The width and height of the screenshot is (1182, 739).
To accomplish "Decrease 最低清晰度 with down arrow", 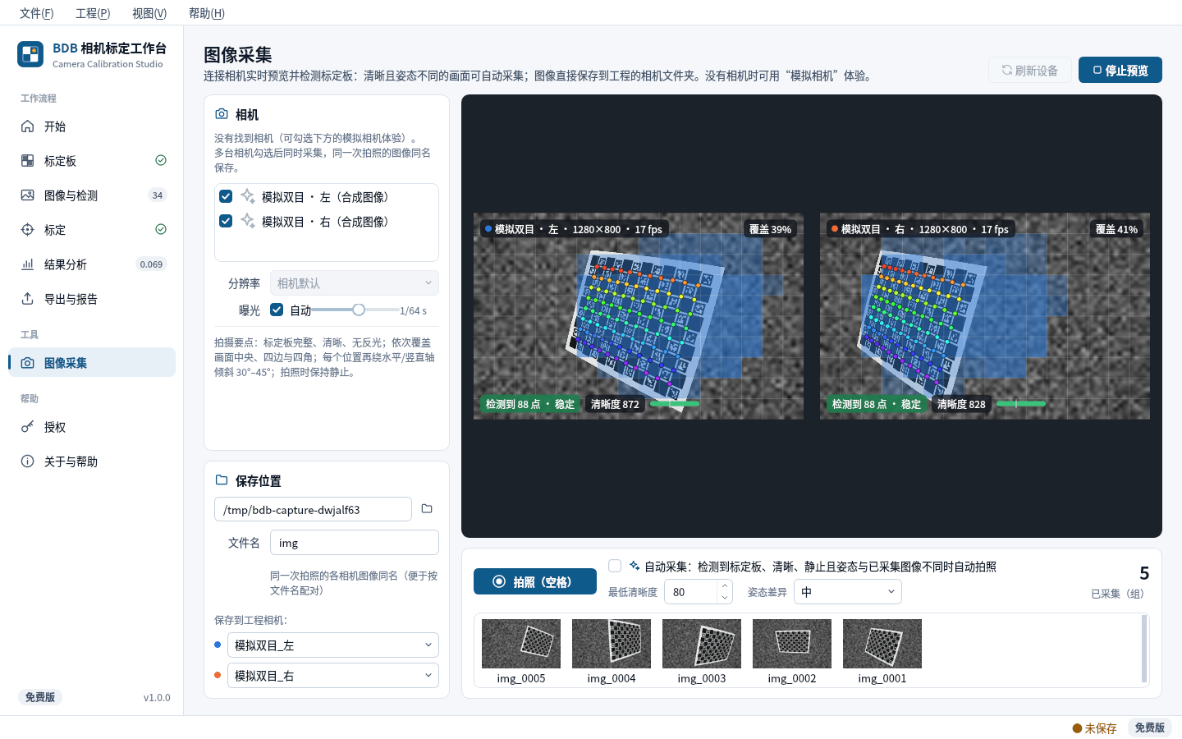I will (725, 598).
